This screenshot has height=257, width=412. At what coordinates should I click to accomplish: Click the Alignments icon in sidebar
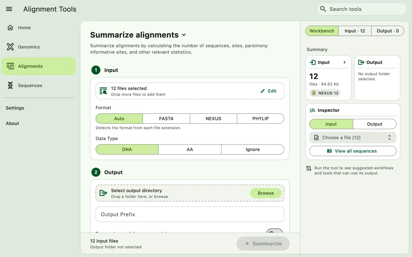click(10, 66)
